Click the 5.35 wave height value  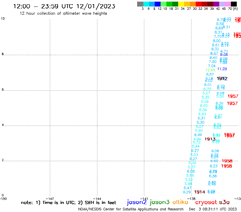(206, 98)
